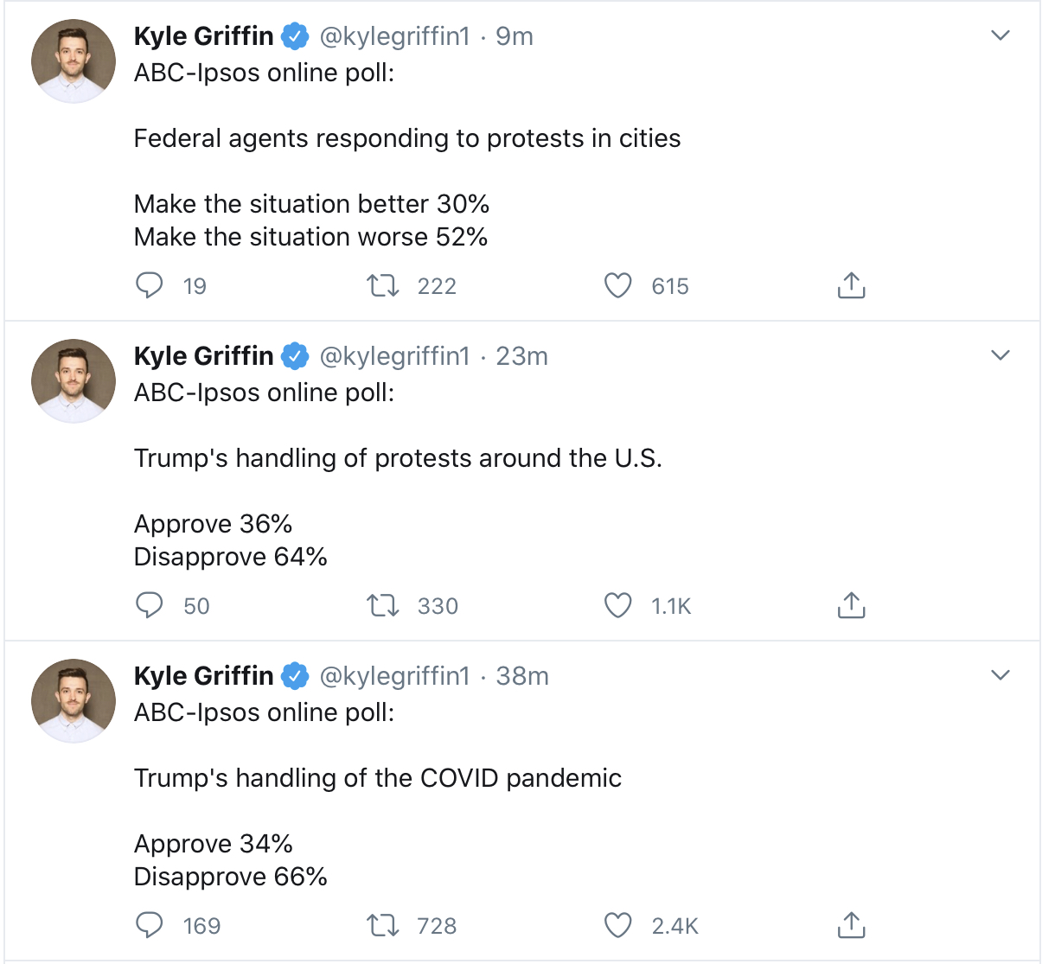Open the 38m timestamp link
Image resolution: width=1055 pixels, height=964 pixels.
[521, 676]
